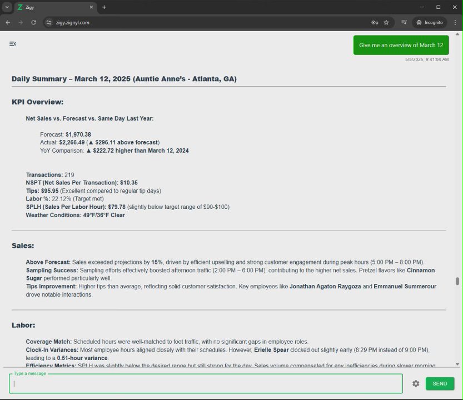Click the name Emmanuel Summerour
Screen dimensions: 463x400
point(405,286)
